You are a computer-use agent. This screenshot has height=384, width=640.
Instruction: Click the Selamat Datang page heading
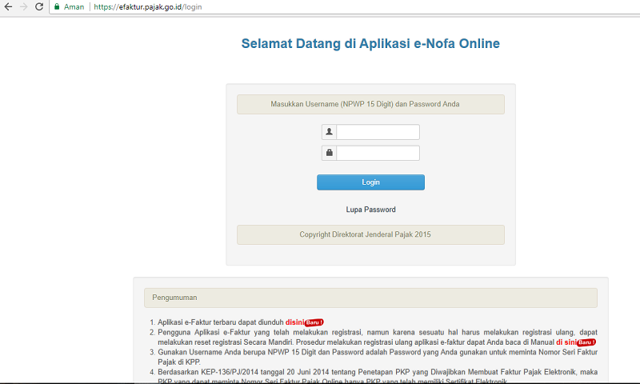point(370,43)
